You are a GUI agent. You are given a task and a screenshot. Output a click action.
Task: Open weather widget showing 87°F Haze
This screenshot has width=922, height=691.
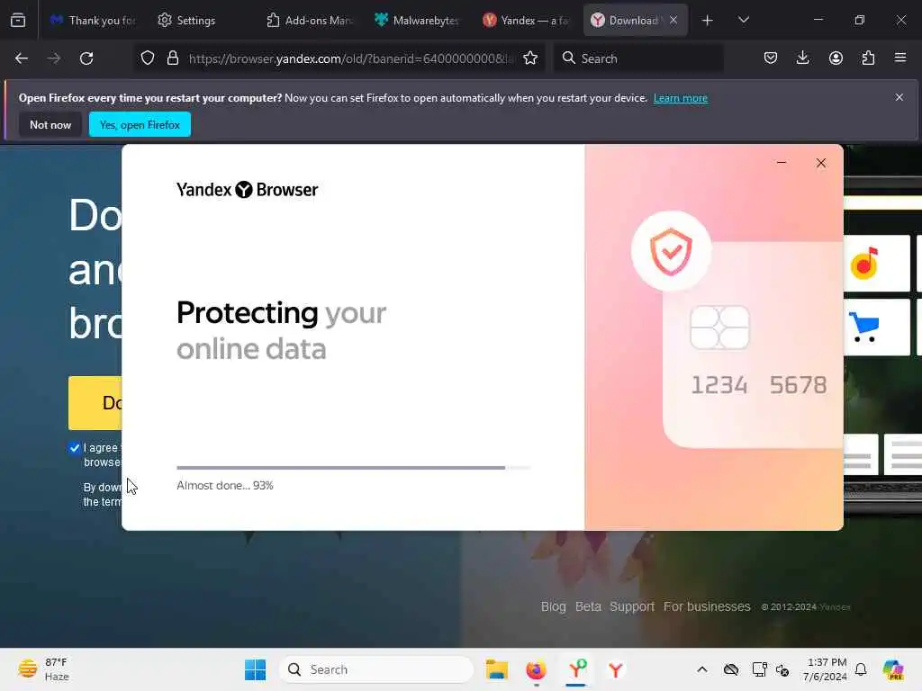tap(43, 669)
